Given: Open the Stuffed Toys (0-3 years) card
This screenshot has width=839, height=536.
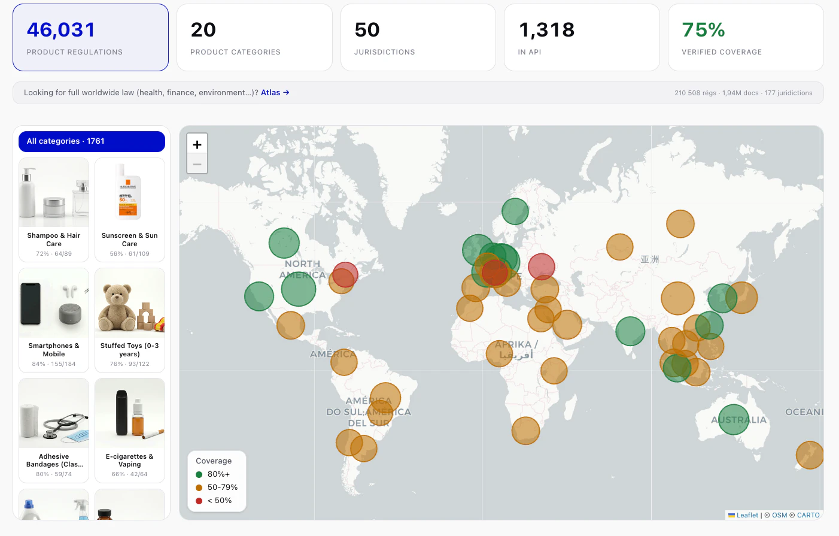Looking at the screenshot, I should [130, 320].
